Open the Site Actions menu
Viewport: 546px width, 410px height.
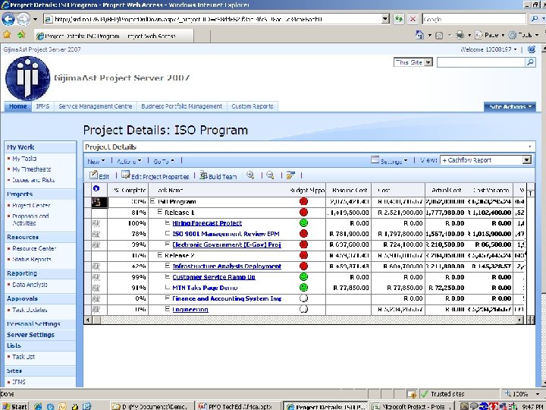[x=510, y=107]
